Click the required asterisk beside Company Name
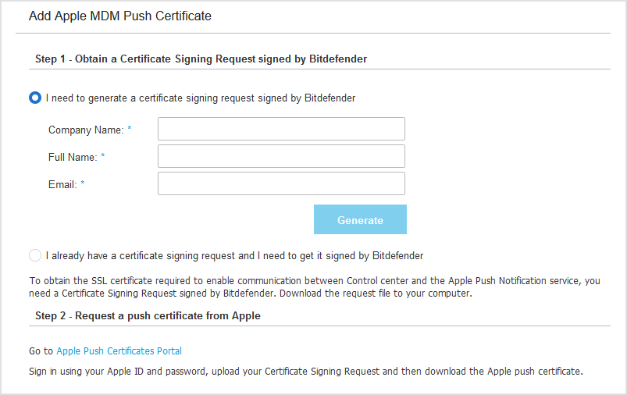This screenshot has height=395, width=627. click(130, 130)
